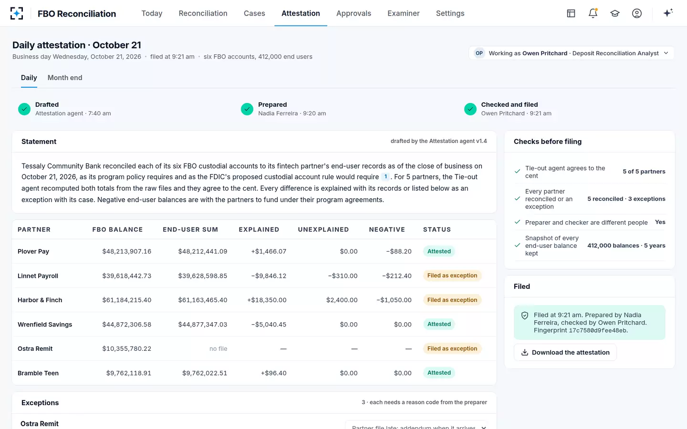Open the graduation cap learning icon
Viewport: 687px width, 429px height.
click(x=615, y=13)
